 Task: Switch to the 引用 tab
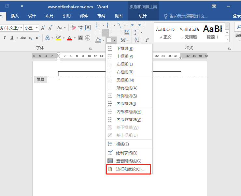(66, 16)
